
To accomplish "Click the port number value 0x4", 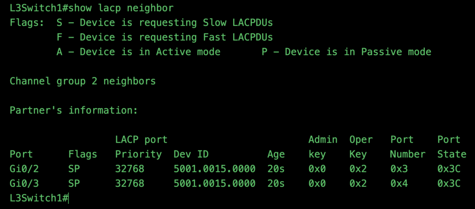I will 398,183.
